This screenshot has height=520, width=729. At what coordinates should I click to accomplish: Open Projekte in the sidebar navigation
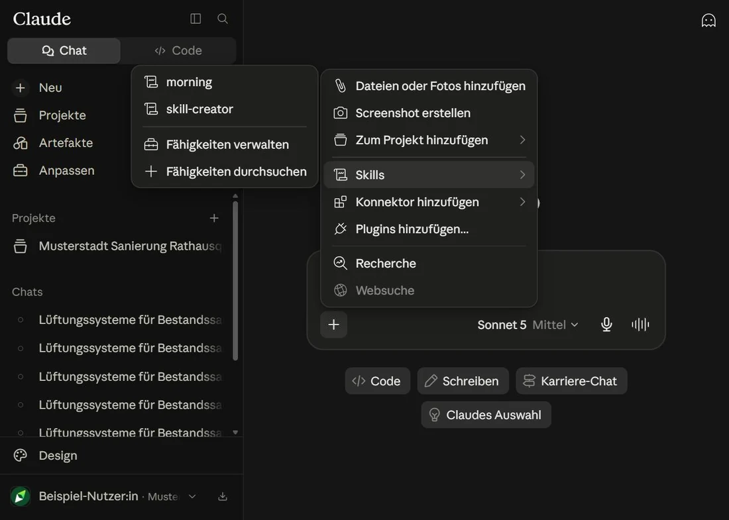click(62, 115)
